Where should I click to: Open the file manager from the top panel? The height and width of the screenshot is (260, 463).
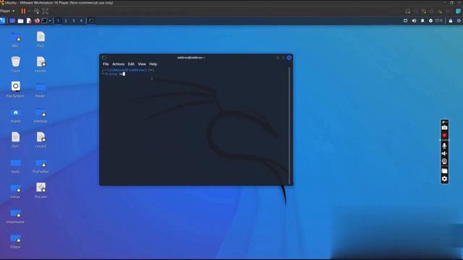pyautogui.click(x=20, y=21)
